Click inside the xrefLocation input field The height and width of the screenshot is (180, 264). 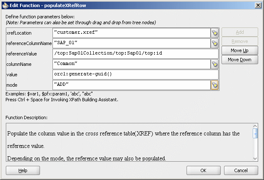point(132,33)
